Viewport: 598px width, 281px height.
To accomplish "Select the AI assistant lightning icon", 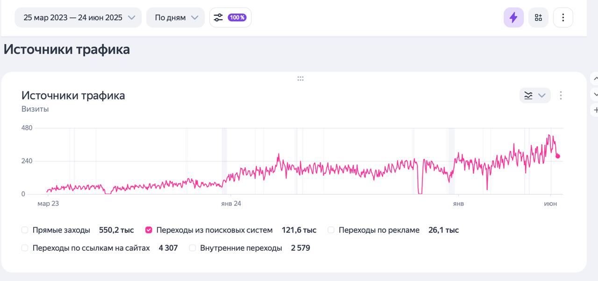I will [x=513, y=17].
